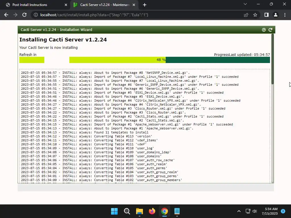Click log line 'Found 11 templates to install'
291x218 pixels.
pos(85,132)
